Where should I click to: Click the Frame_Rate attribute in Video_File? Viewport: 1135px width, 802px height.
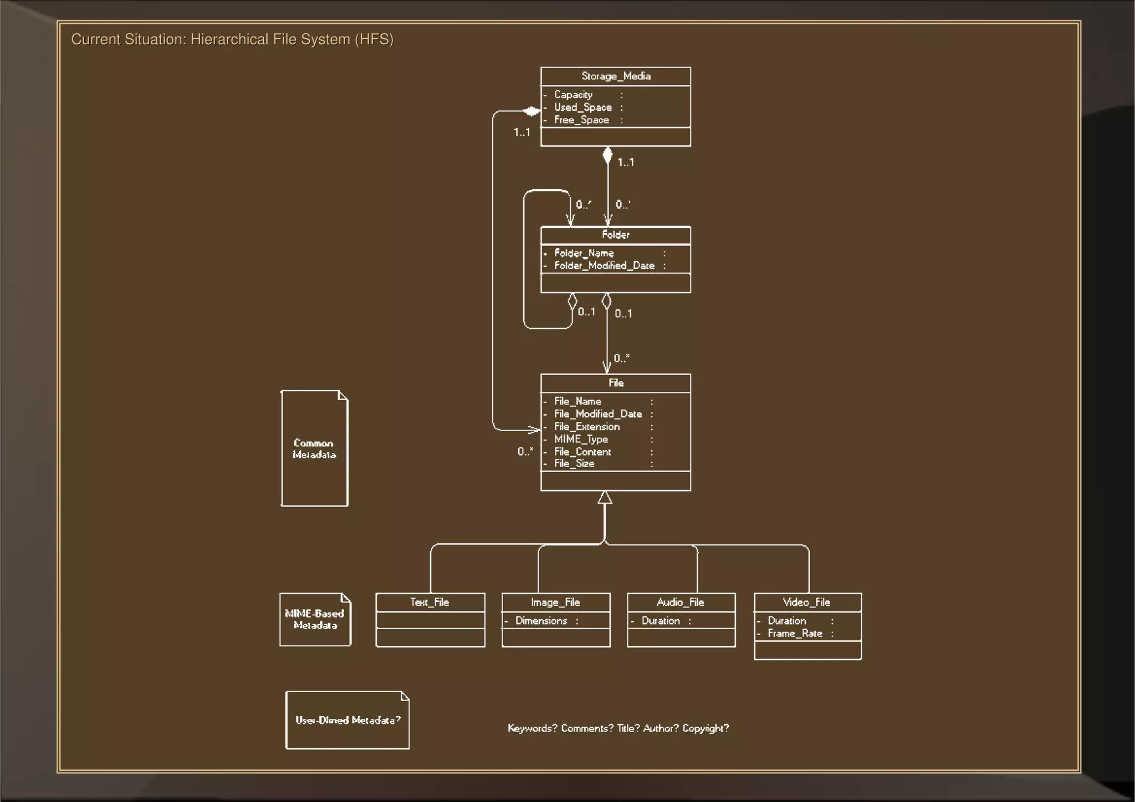(x=795, y=634)
